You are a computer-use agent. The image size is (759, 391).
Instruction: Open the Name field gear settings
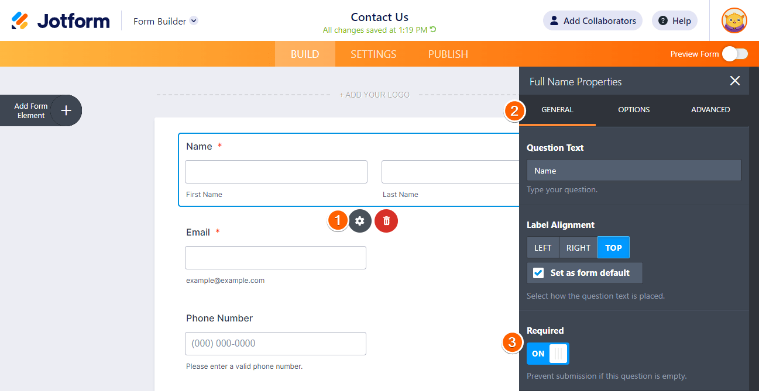[360, 221]
